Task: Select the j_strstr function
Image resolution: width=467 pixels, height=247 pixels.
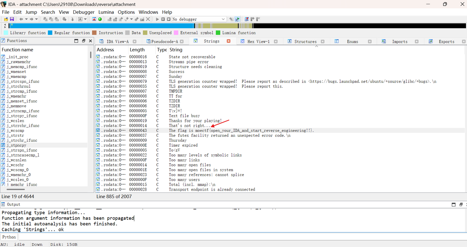Action: 44,135
